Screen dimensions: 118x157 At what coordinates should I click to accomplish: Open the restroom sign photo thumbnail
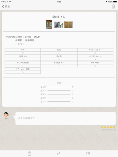coord(59,25)
